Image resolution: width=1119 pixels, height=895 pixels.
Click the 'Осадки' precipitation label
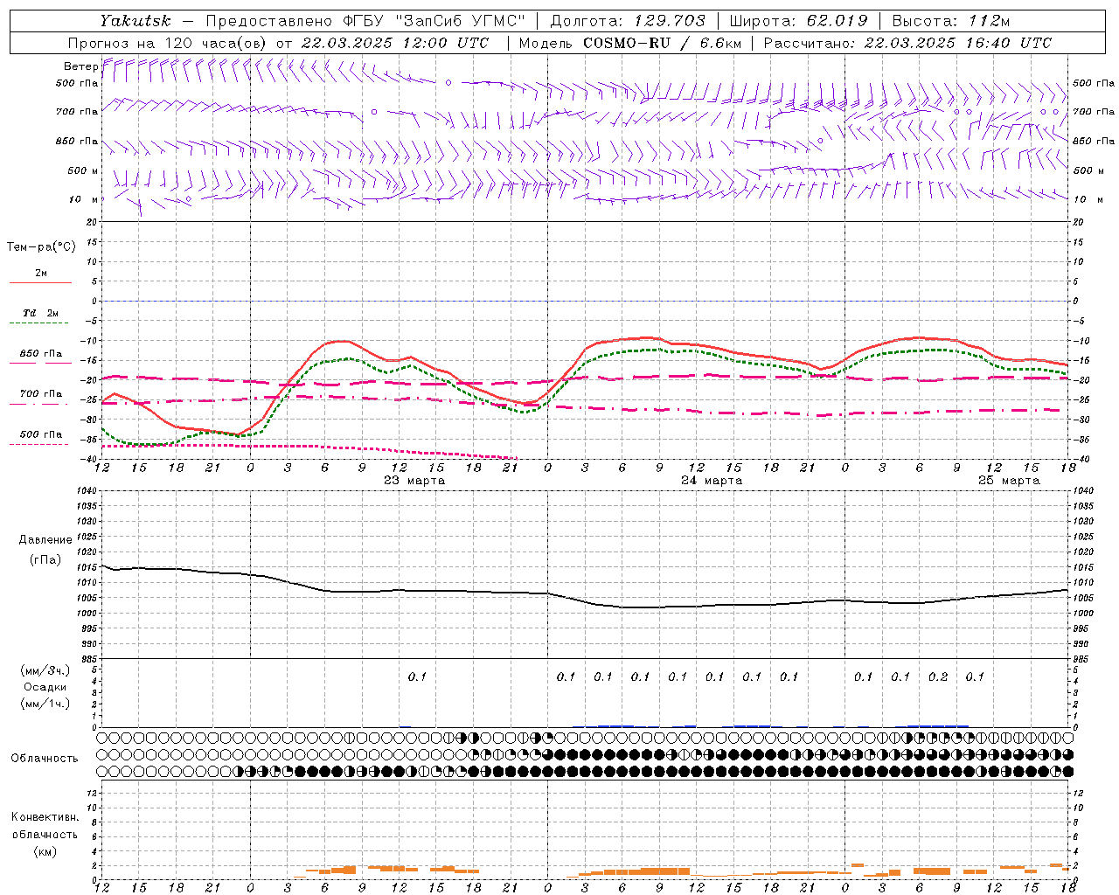coord(45,687)
